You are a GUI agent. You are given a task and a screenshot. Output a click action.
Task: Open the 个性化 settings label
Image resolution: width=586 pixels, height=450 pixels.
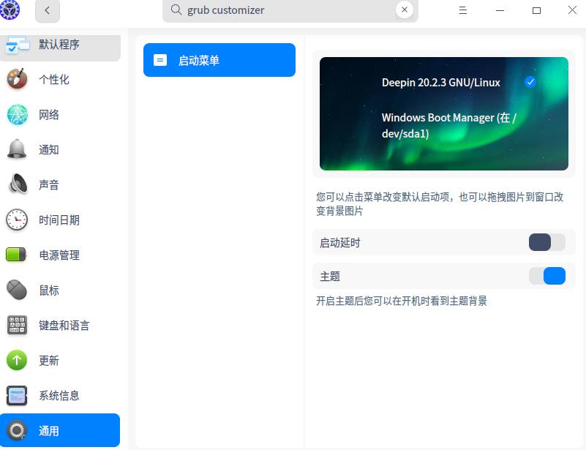pyautogui.click(x=54, y=80)
